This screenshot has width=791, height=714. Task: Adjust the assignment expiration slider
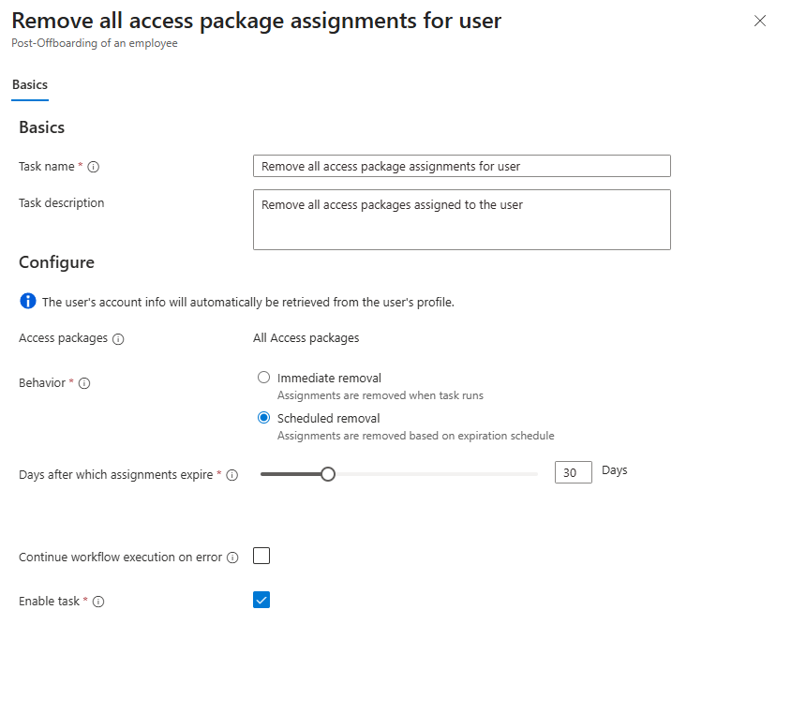(x=328, y=474)
